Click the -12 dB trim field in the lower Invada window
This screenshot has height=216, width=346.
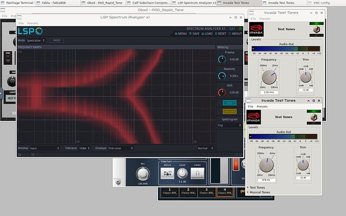point(303,177)
